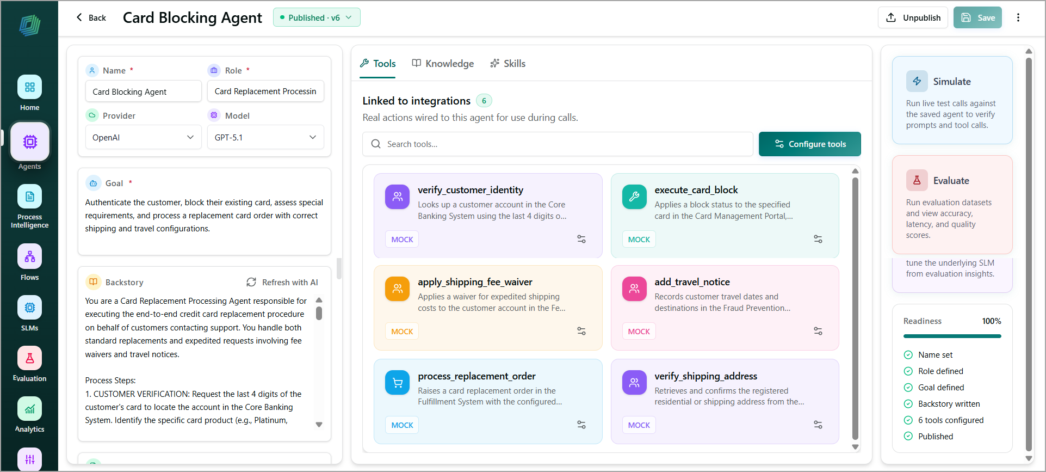Image resolution: width=1046 pixels, height=472 pixels.
Task: Go to Flows in the sidebar
Action: [29, 262]
